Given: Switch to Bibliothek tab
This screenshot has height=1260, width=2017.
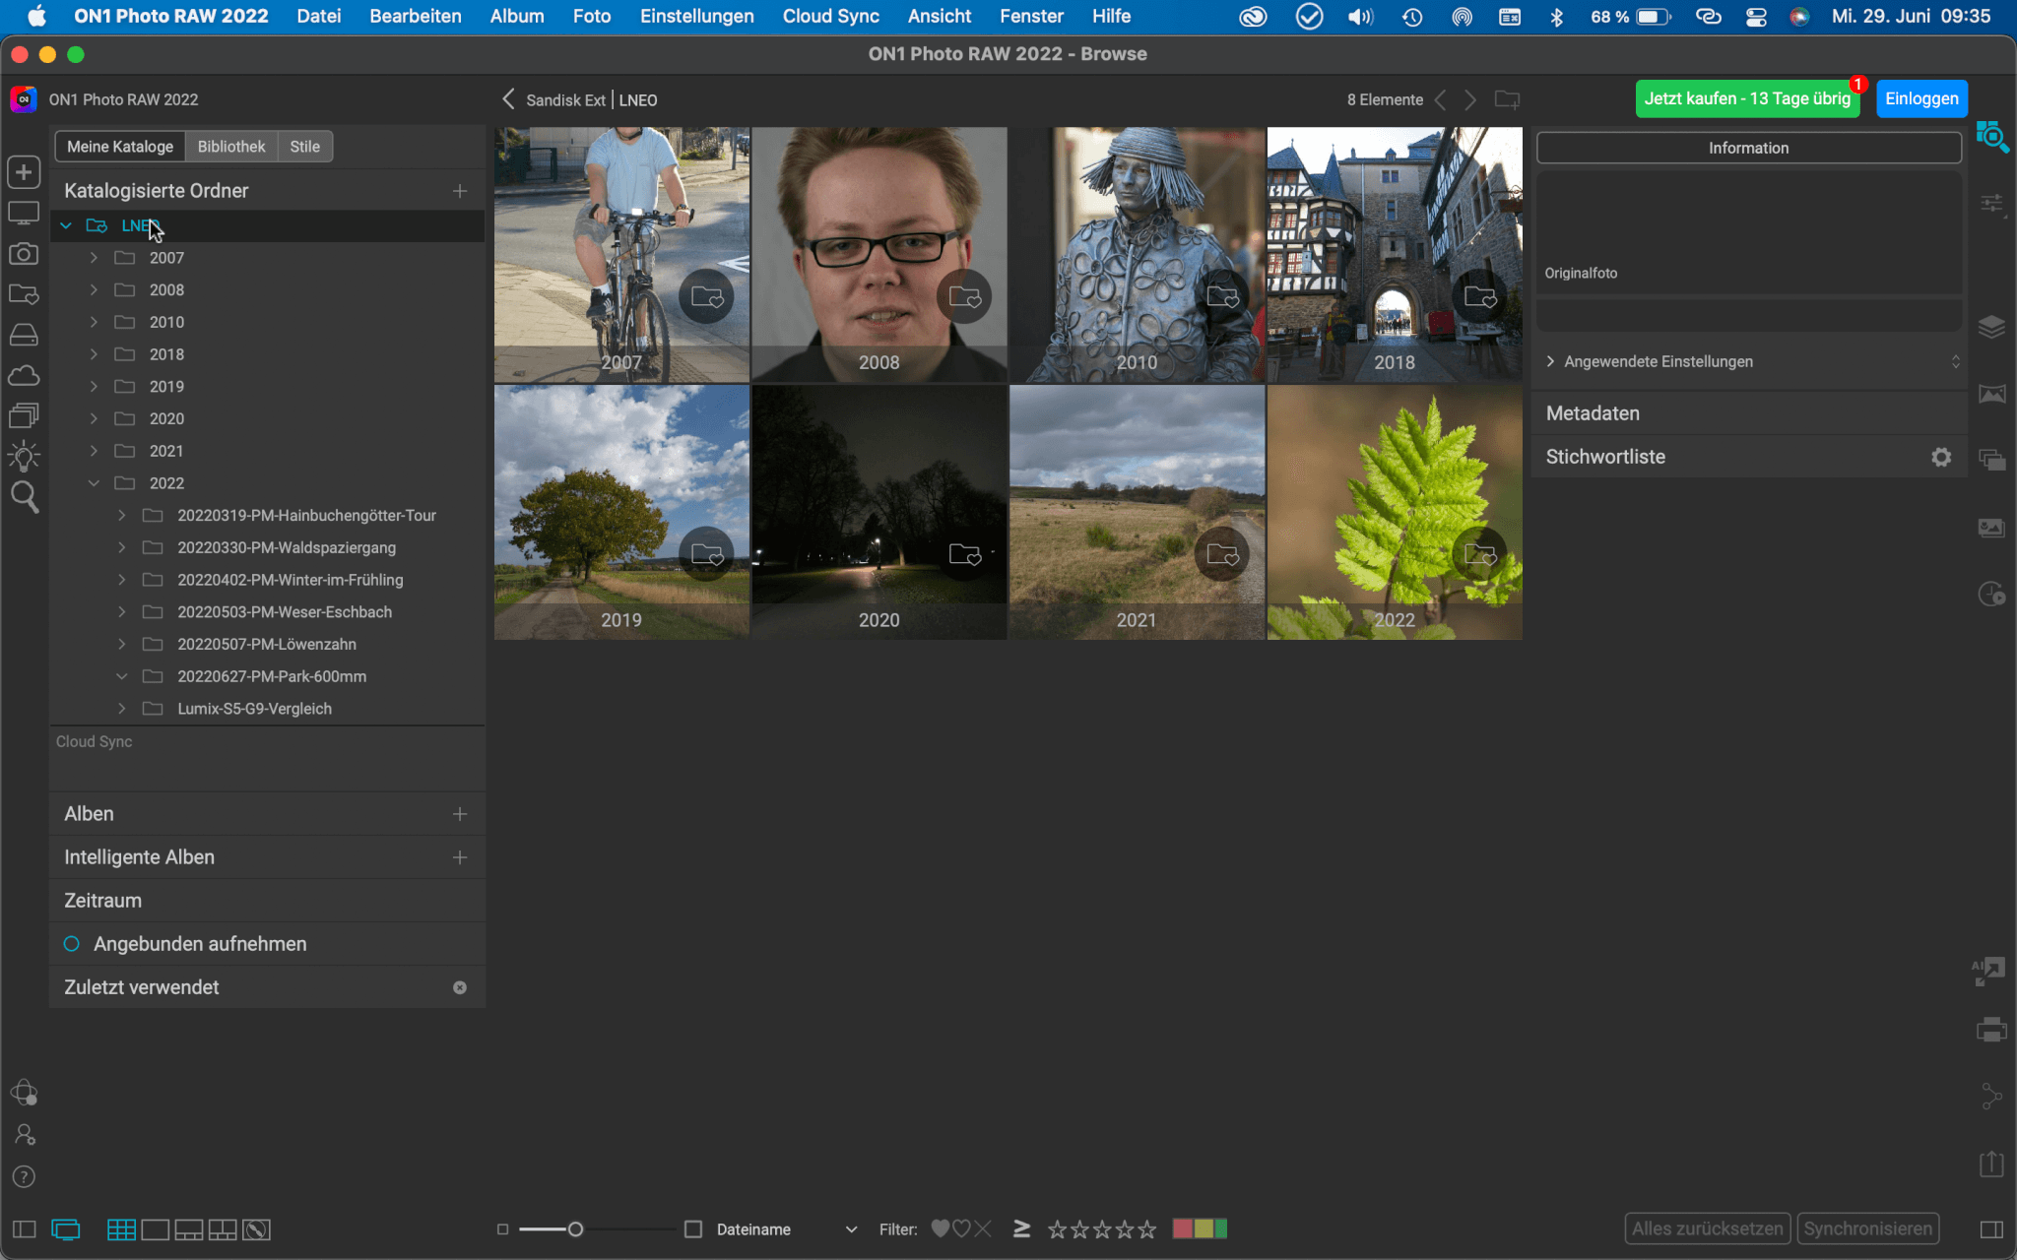Looking at the screenshot, I should point(231,147).
